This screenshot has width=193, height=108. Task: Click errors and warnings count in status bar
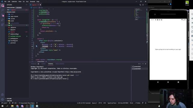click(14, 103)
